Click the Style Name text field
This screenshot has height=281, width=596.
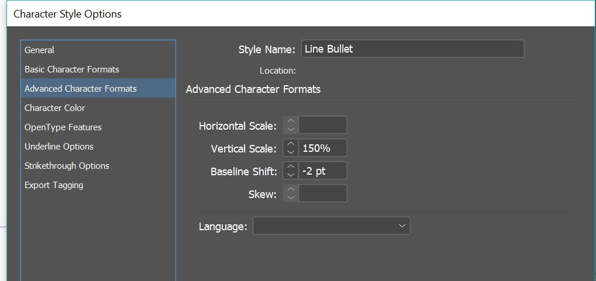412,49
